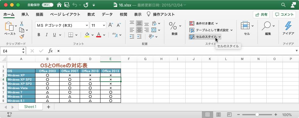Click the Share (共有) button
This screenshot has width=299, height=118.
261,15
